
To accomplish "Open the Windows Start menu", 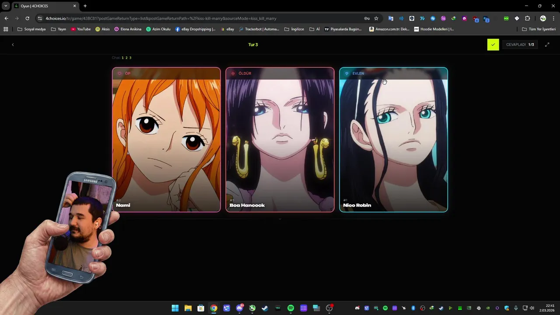I will tap(175, 308).
